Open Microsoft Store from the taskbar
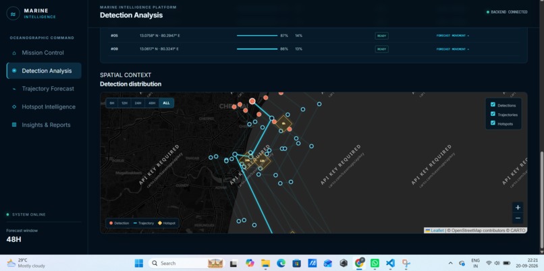 tap(296, 263)
